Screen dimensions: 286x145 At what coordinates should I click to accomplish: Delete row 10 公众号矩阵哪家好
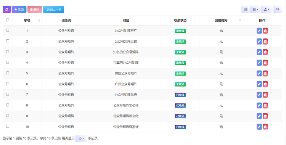point(265,127)
